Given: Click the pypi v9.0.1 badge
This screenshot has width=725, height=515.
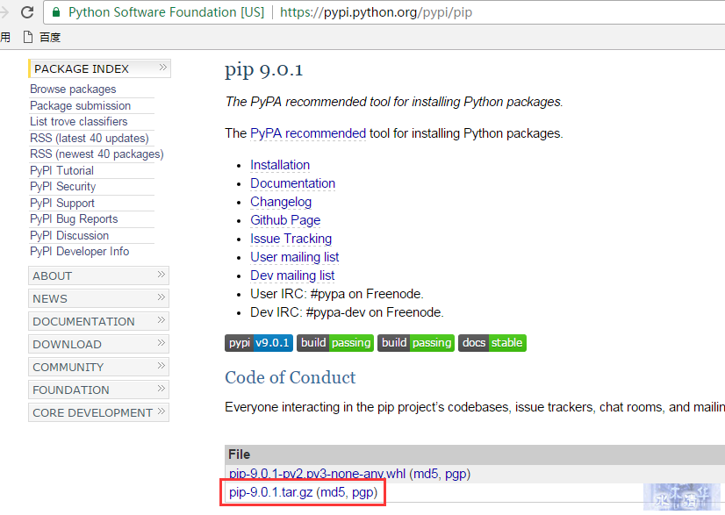Looking at the screenshot, I should pos(258,343).
